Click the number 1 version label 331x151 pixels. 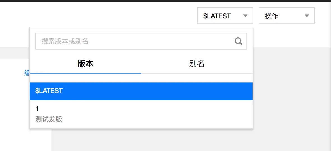click(x=37, y=109)
